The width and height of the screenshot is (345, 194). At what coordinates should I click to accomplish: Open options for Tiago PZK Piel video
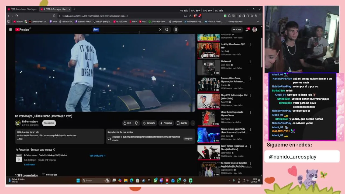pos(250,96)
